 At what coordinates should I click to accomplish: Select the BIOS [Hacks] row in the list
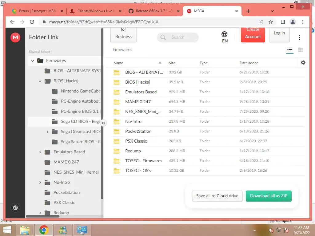coord(209,82)
